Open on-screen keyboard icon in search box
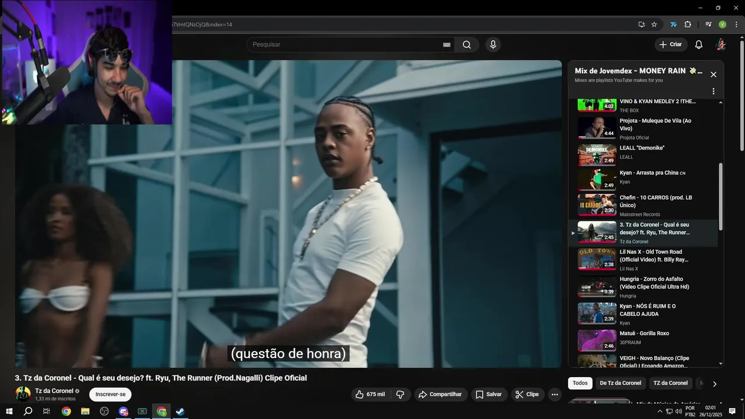 click(x=446, y=45)
